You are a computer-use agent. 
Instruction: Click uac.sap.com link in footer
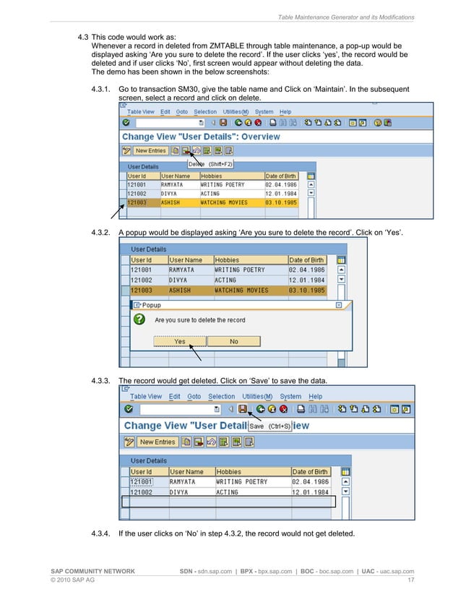397,572
